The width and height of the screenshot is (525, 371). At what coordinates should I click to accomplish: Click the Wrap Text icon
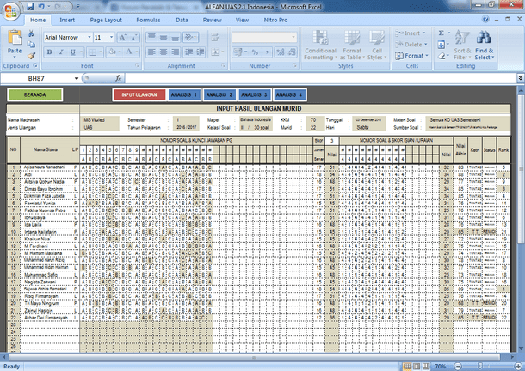coord(215,37)
